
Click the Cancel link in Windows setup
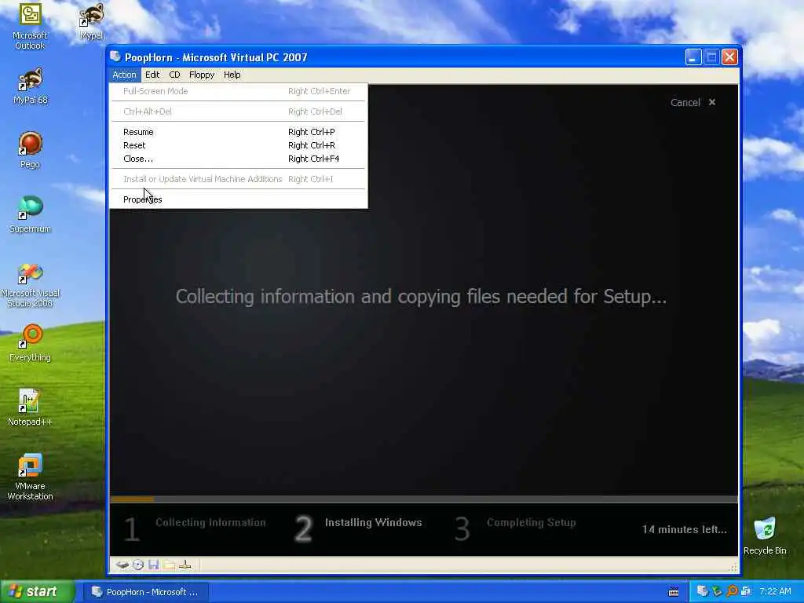(685, 103)
